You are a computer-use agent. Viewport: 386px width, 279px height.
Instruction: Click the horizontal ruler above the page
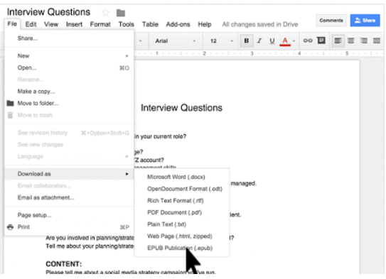coord(259,53)
